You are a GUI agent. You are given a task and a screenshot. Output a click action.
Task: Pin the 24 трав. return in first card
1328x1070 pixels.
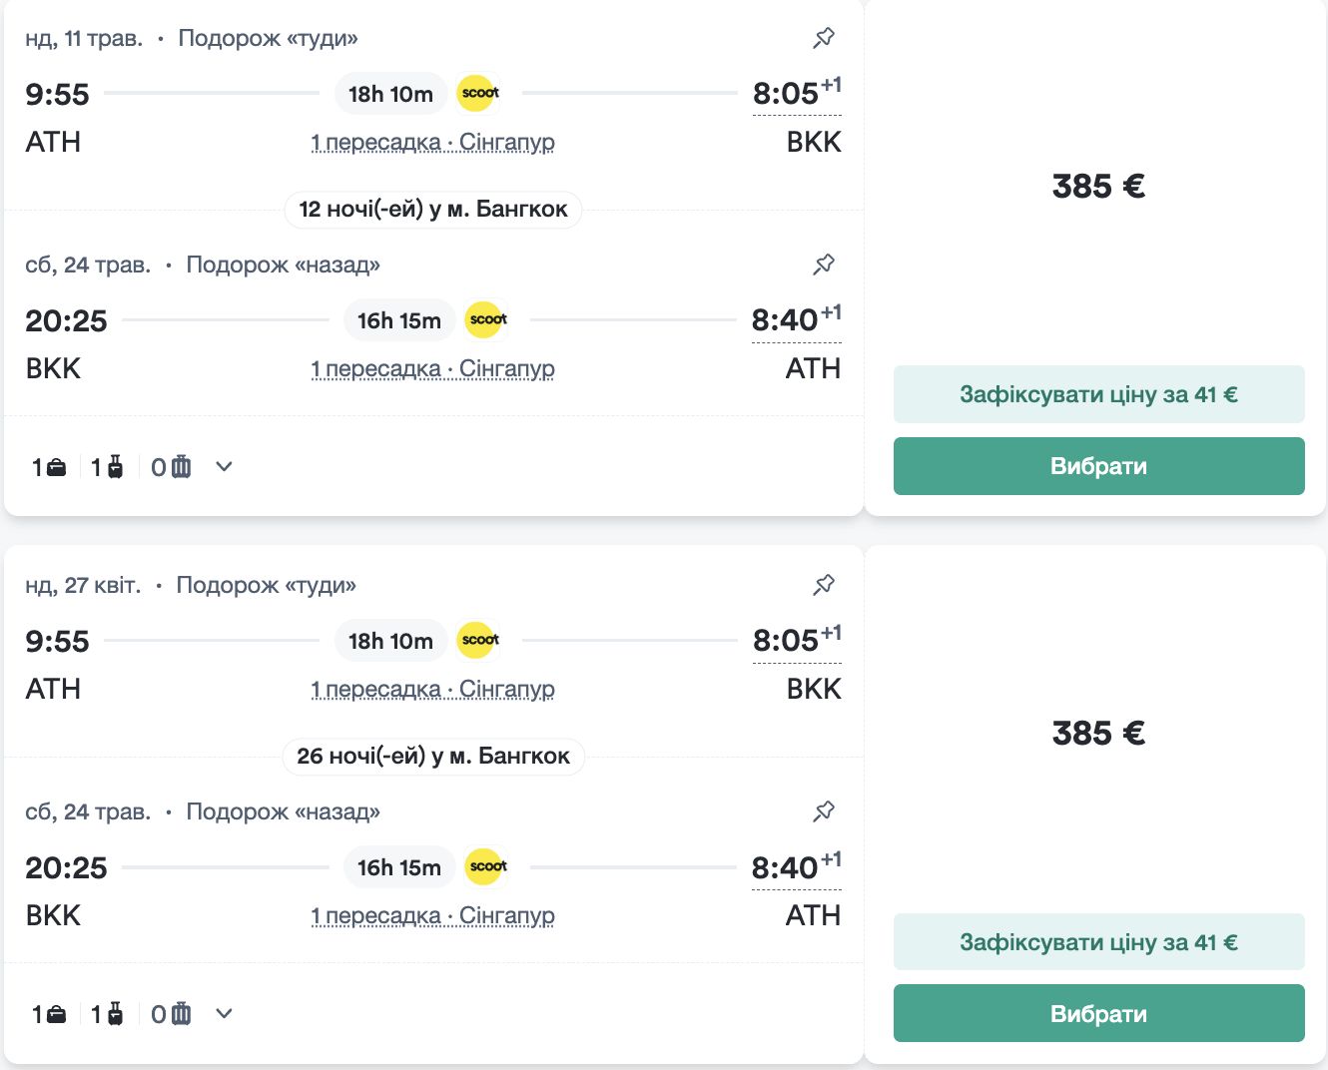(824, 265)
